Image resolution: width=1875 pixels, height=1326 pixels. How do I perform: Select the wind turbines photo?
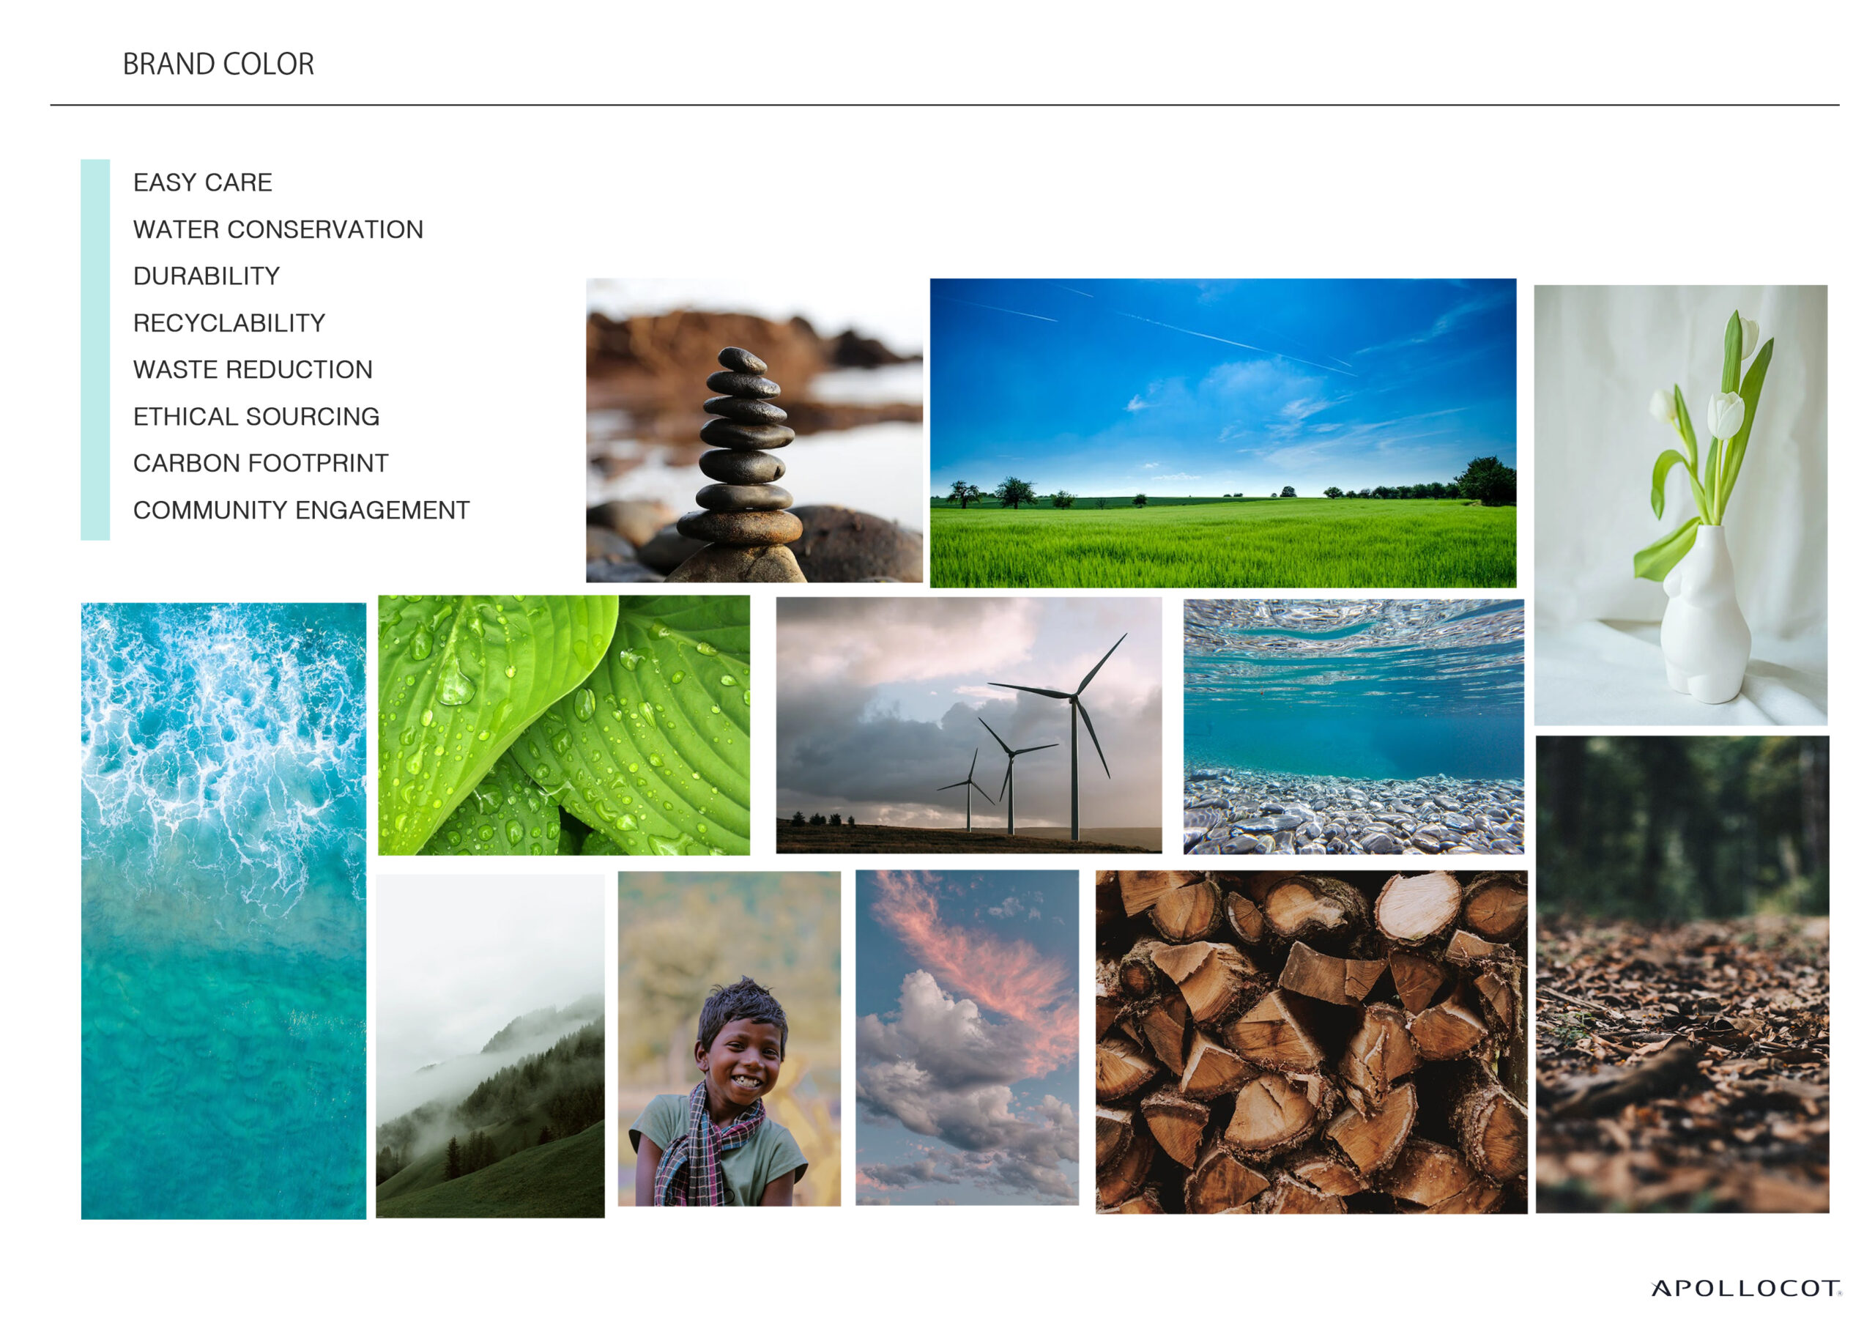[968, 725]
